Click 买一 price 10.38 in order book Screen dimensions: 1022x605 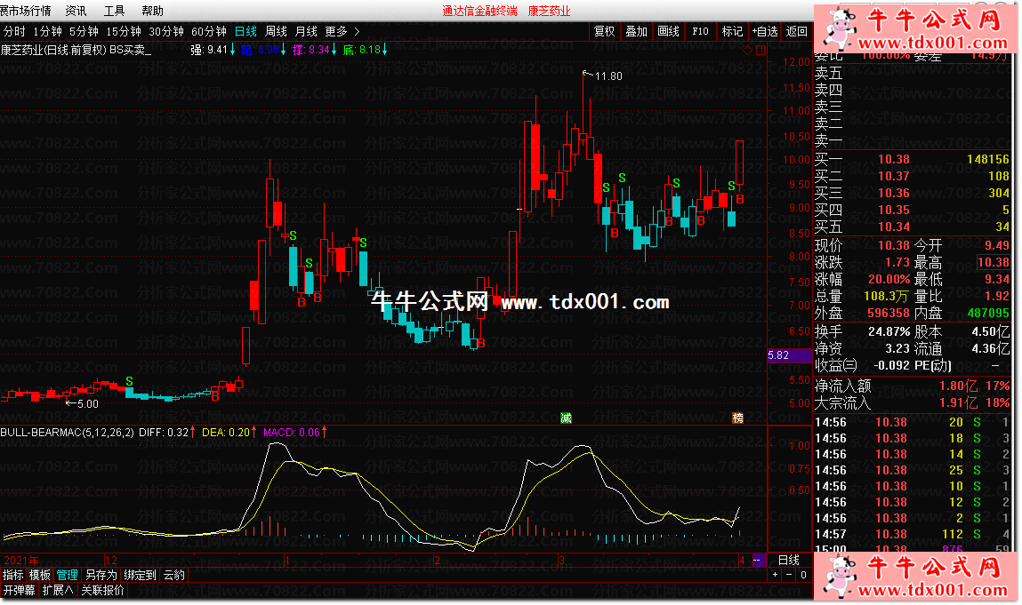(893, 159)
